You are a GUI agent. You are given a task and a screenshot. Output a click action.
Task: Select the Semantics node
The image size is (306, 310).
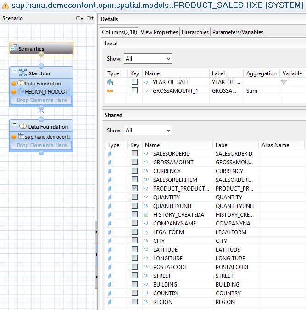[41, 49]
